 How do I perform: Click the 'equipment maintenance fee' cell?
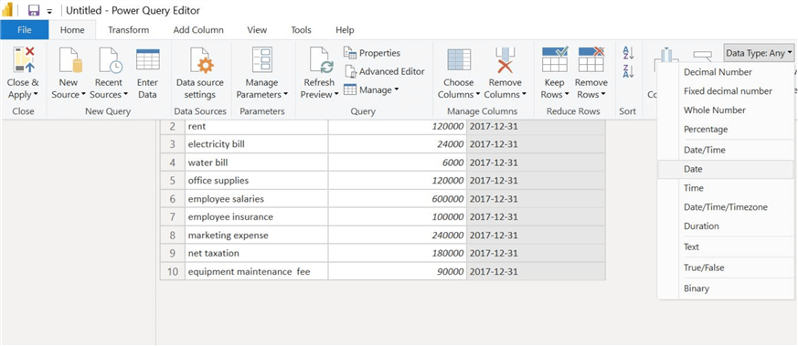(x=257, y=271)
